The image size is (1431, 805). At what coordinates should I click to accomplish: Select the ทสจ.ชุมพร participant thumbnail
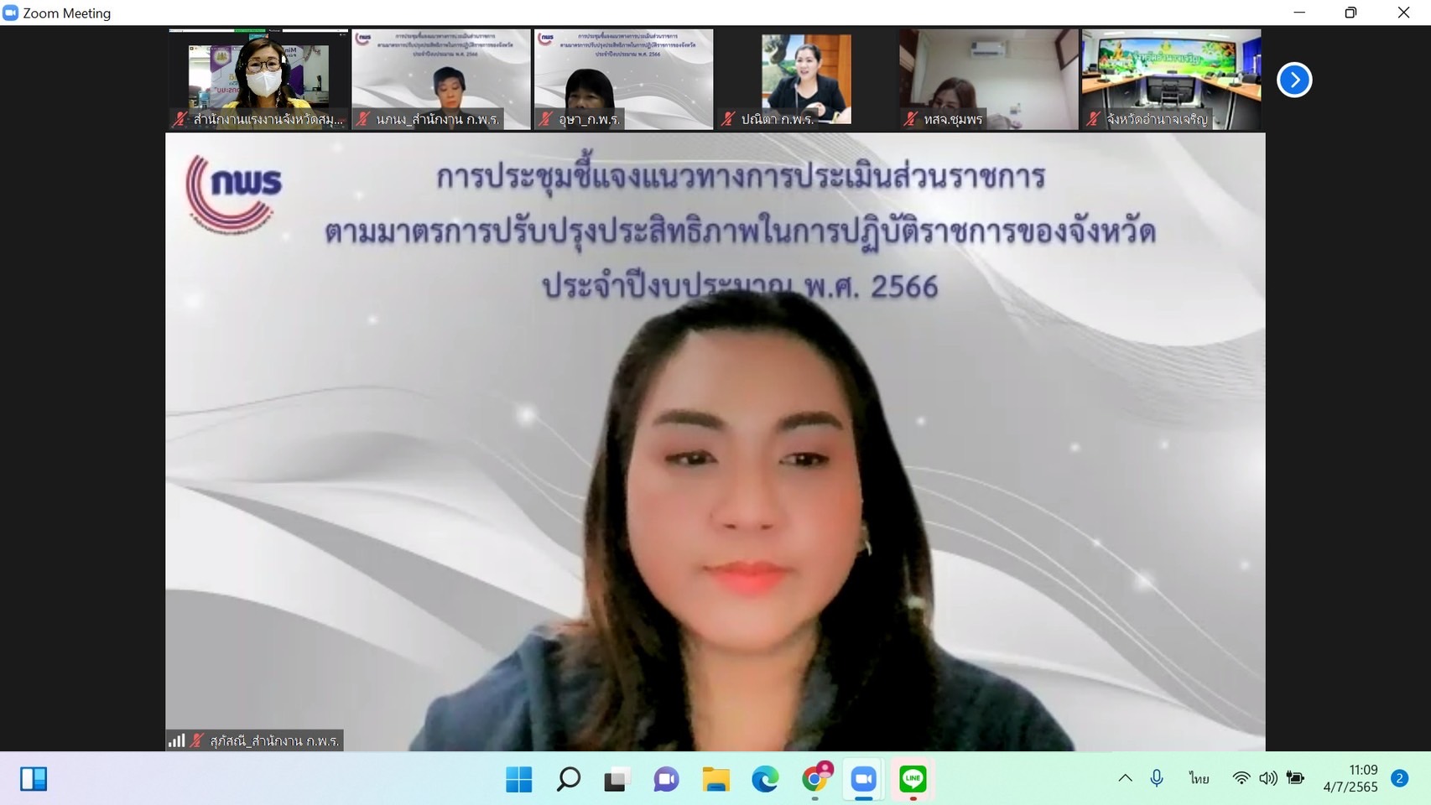pyautogui.click(x=988, y=80)
